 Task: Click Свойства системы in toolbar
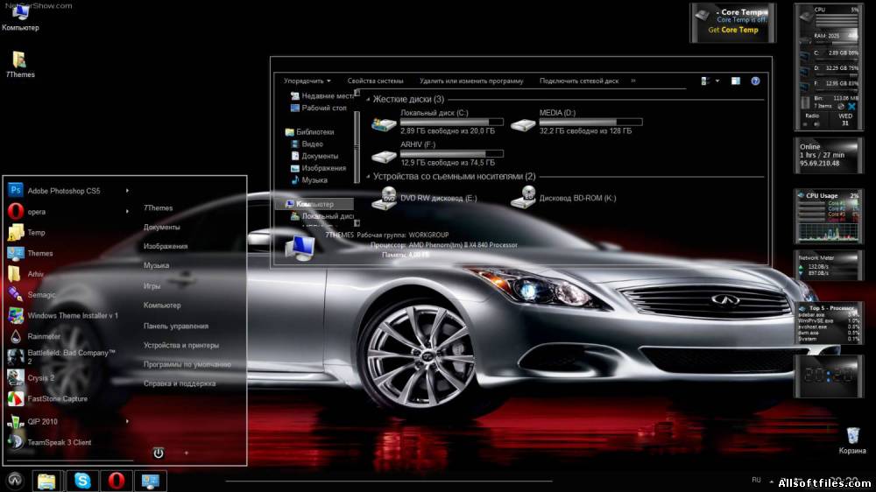point(375,81)
